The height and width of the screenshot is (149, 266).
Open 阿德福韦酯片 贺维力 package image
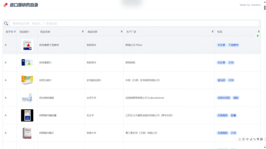(27, 133)
